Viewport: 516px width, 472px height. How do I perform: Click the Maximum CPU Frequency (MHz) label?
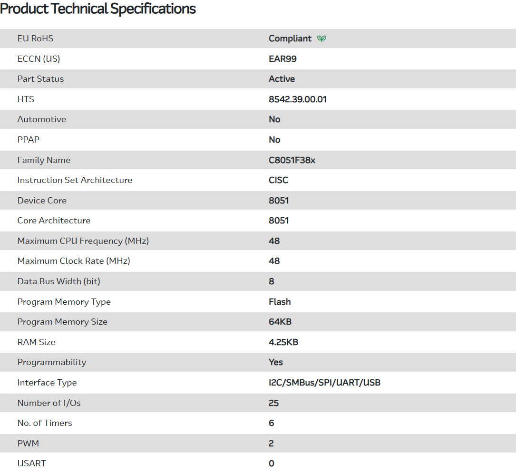83,241
